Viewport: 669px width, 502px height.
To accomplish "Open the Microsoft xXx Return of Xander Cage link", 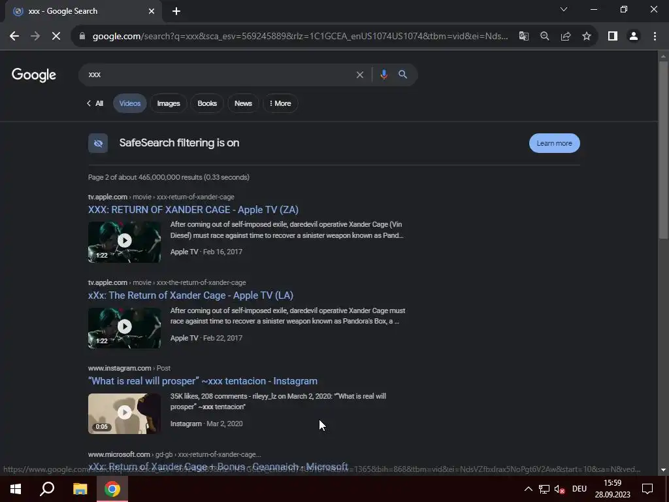I will (218, 467).
